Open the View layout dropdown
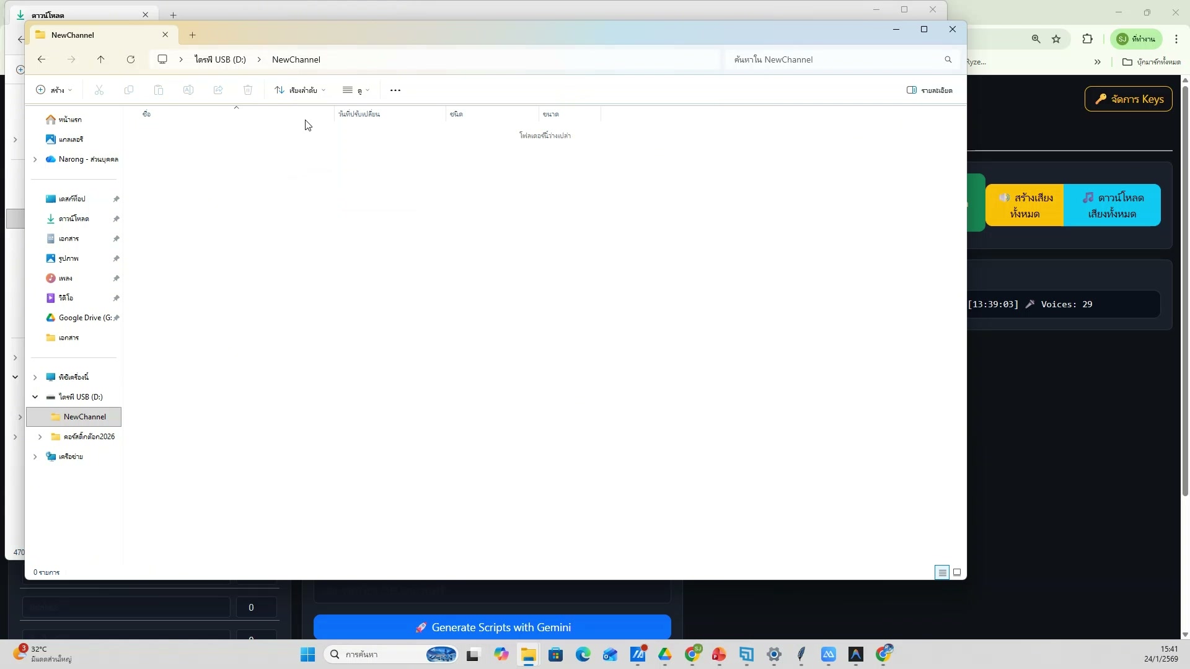 coord(356,90)
